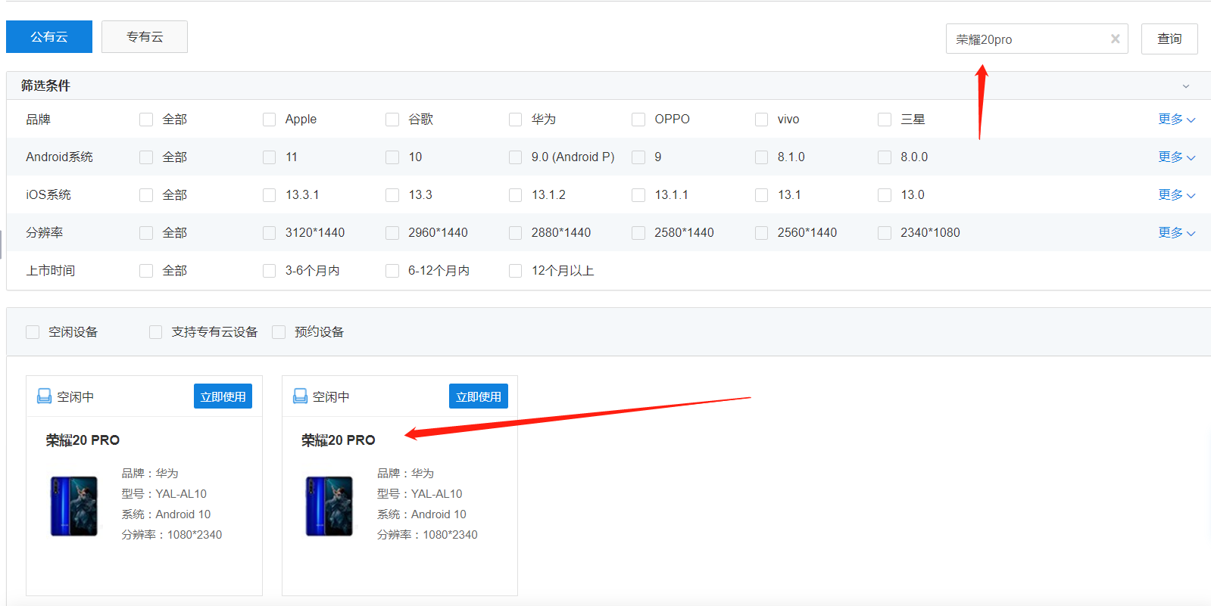Check the 2960*1440 resolution checkbox
Viewport: 1211px width, 606px height.
392,233
